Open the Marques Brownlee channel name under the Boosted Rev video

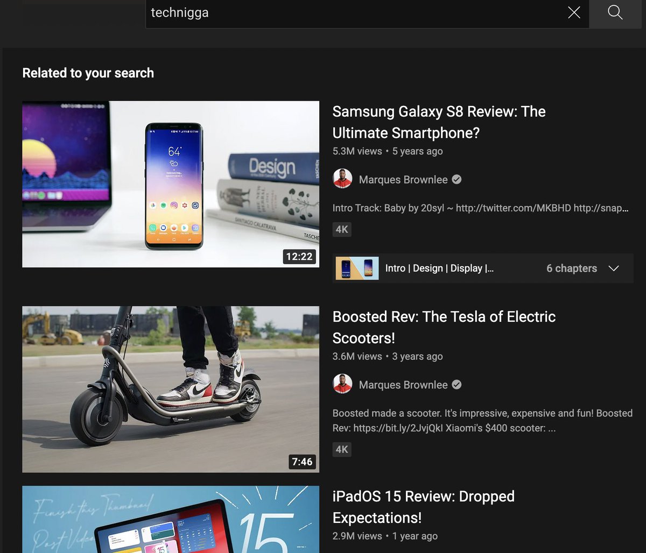click(x=403, y=385)
